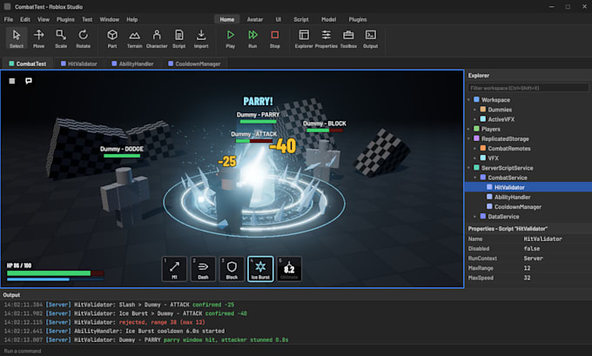
Task: Open the File menu
Action: (x=9, y=19)
